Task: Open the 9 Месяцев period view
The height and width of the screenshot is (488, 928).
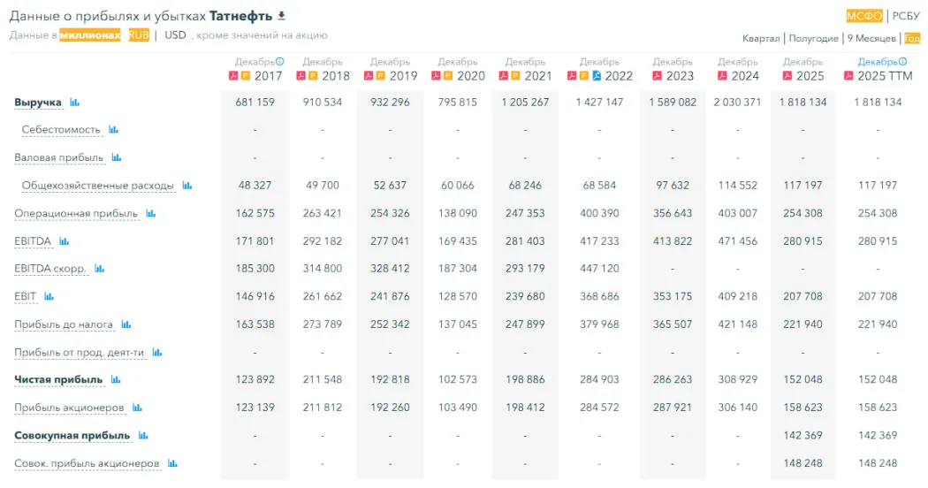Action: [x=871, y=38]
